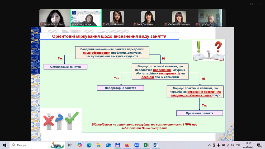This screenshot has width=265, height=149.
Task: Check battery status tray icon
Action: point(223,145)
